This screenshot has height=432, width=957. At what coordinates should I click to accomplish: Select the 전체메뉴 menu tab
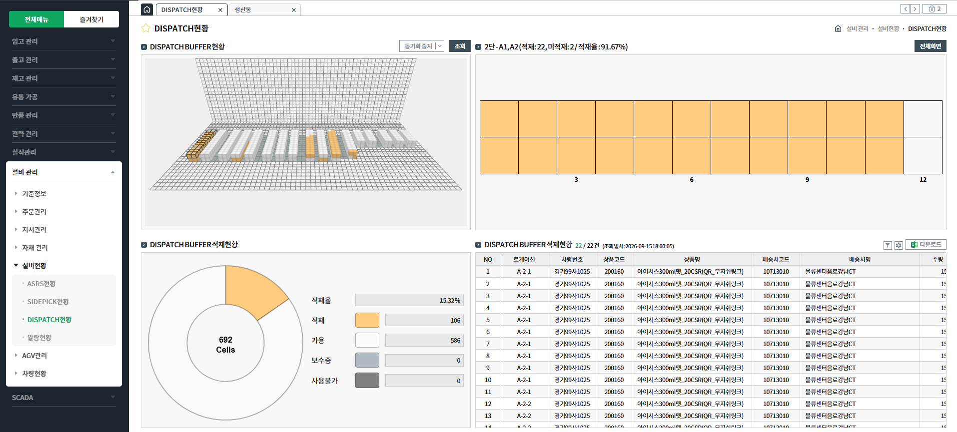point(36,19)
